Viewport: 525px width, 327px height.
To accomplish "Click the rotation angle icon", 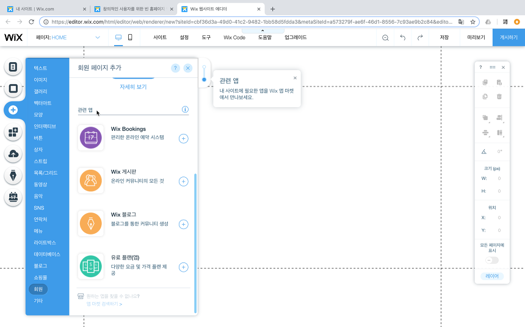I will point(484,152).
